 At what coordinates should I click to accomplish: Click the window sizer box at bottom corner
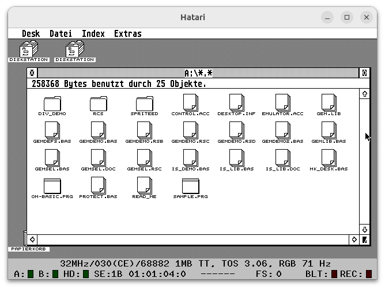point(365,239)
